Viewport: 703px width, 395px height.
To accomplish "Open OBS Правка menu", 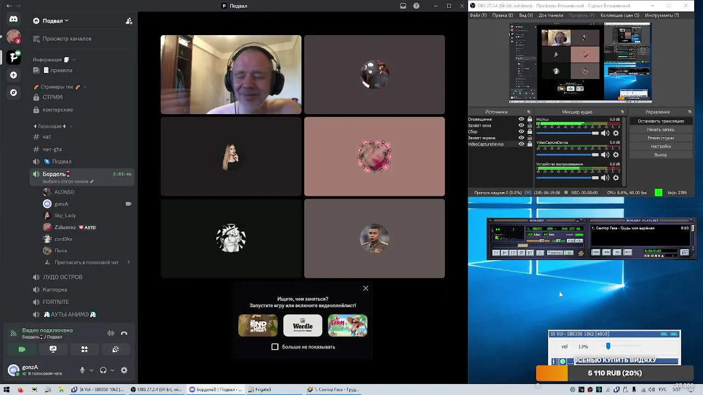I will point(503,15).
